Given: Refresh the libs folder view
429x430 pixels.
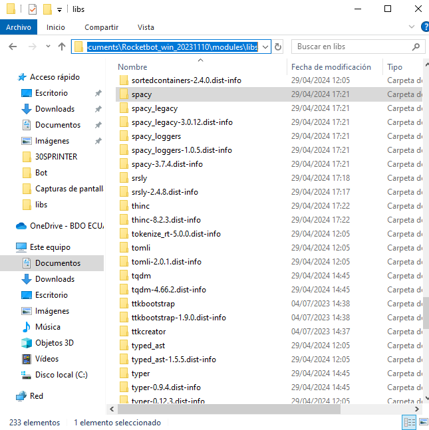Looking at the screenshot, I should (x=278, y=47).
